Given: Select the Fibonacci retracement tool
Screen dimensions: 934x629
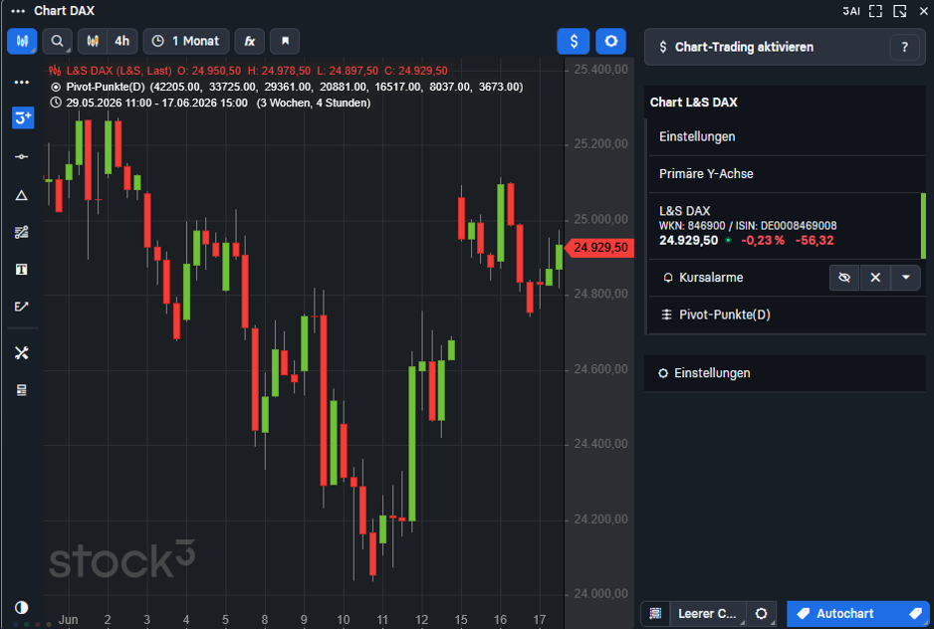Looking at the screenshot, I should (22, 232).
